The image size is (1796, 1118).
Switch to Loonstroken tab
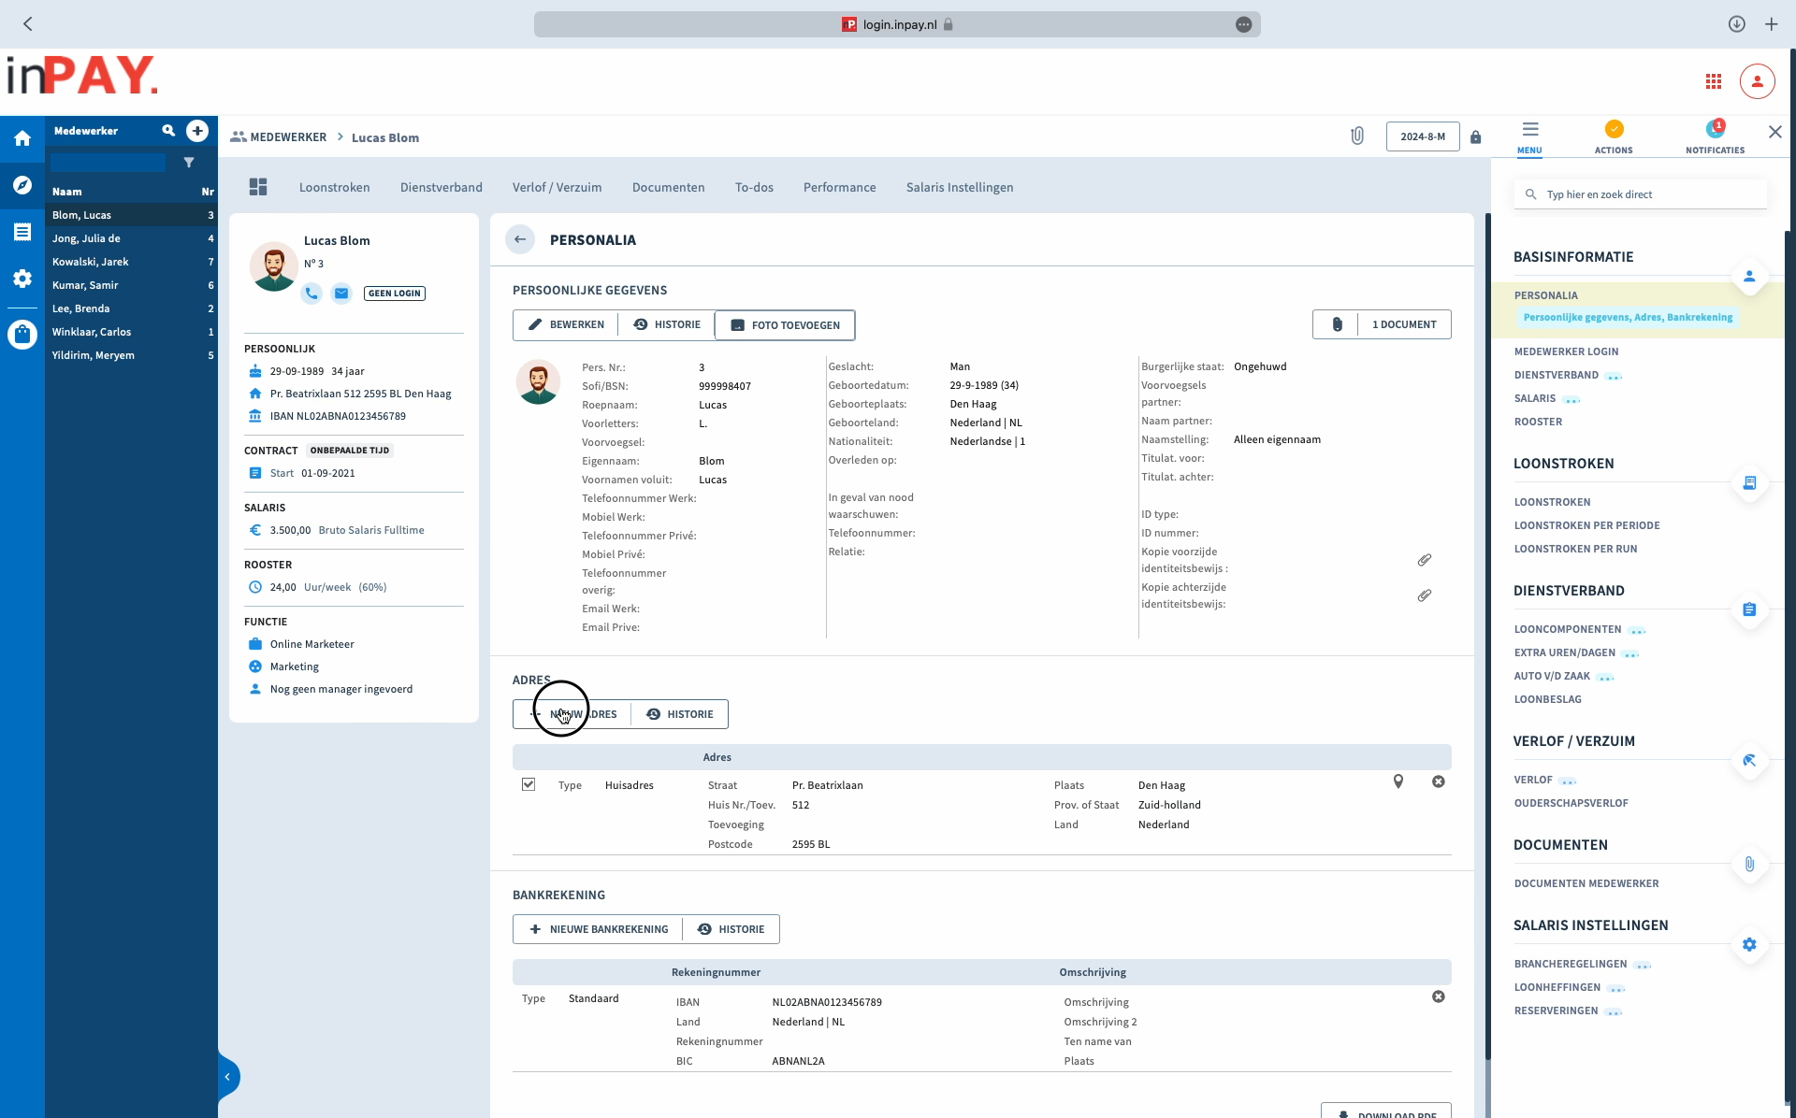(x=335, y=187)
